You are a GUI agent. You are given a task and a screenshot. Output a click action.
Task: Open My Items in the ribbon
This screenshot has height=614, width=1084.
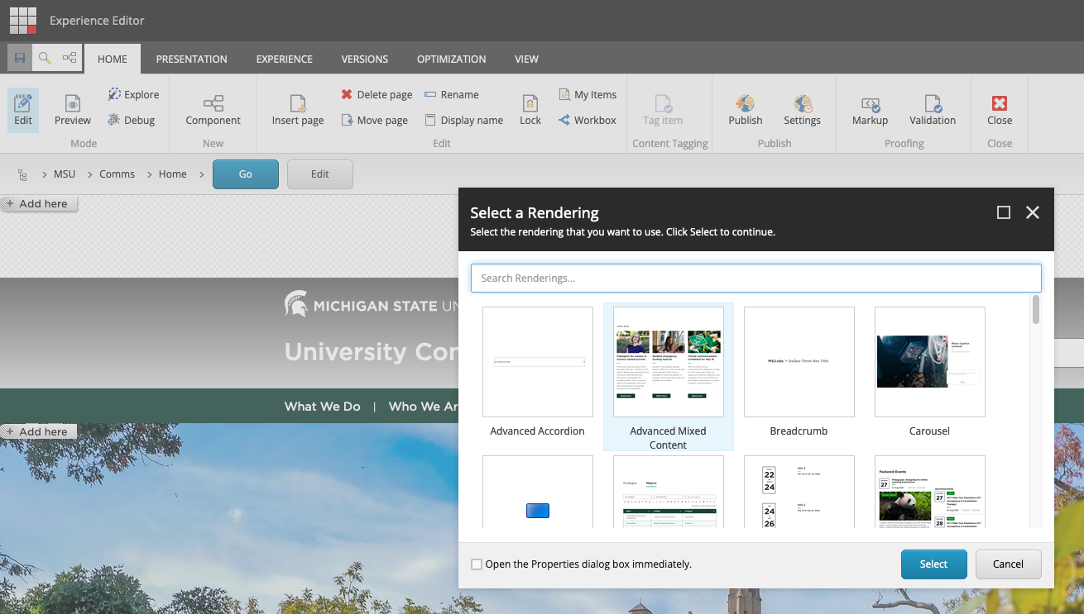pos(588,94)
